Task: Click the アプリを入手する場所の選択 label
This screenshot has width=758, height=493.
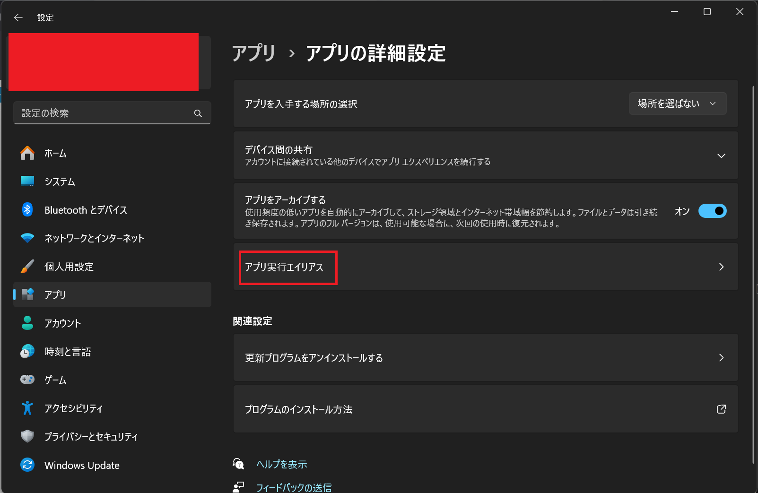Action: [301, 104]
